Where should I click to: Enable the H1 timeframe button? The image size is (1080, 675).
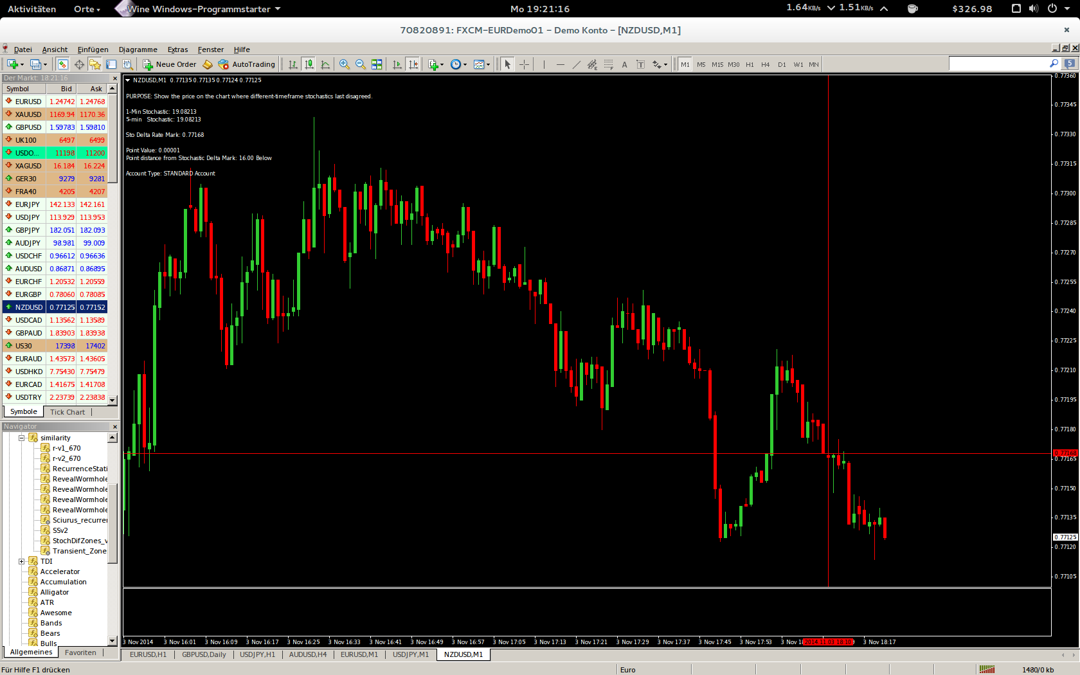coord(750,64)
